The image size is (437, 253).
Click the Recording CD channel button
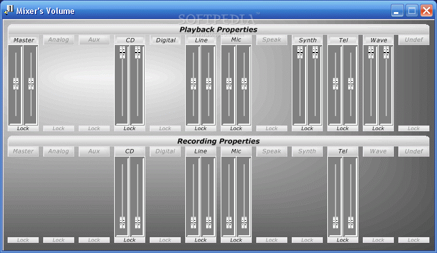129,152
